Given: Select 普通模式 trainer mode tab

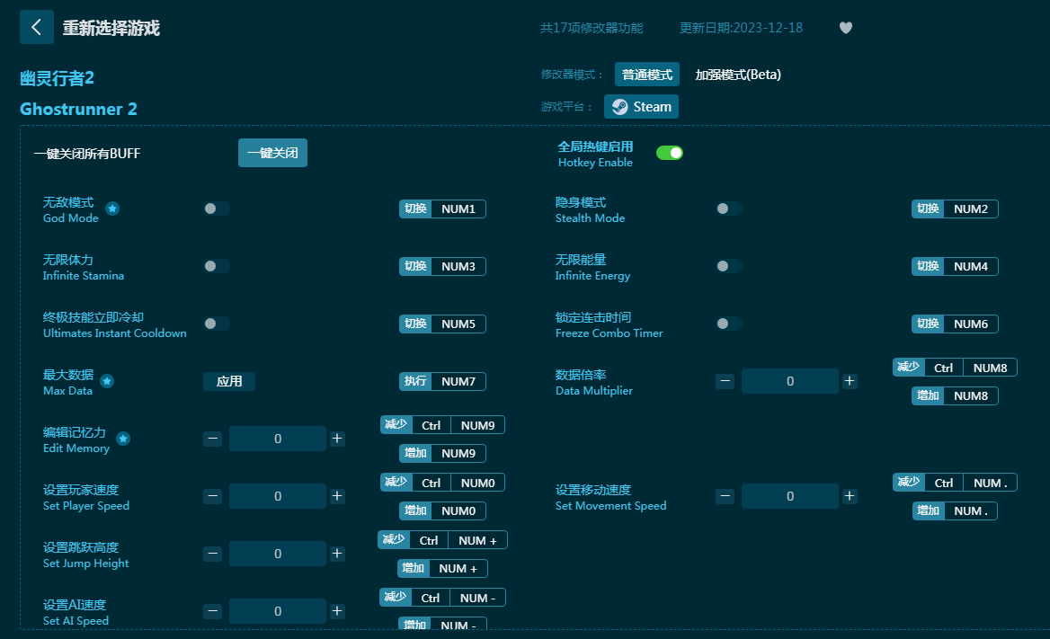Looking at the screenshot, I should pyautogui.click(x=647, y=75).
